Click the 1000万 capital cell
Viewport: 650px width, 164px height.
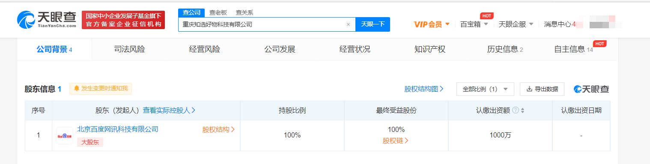point(501,135)
